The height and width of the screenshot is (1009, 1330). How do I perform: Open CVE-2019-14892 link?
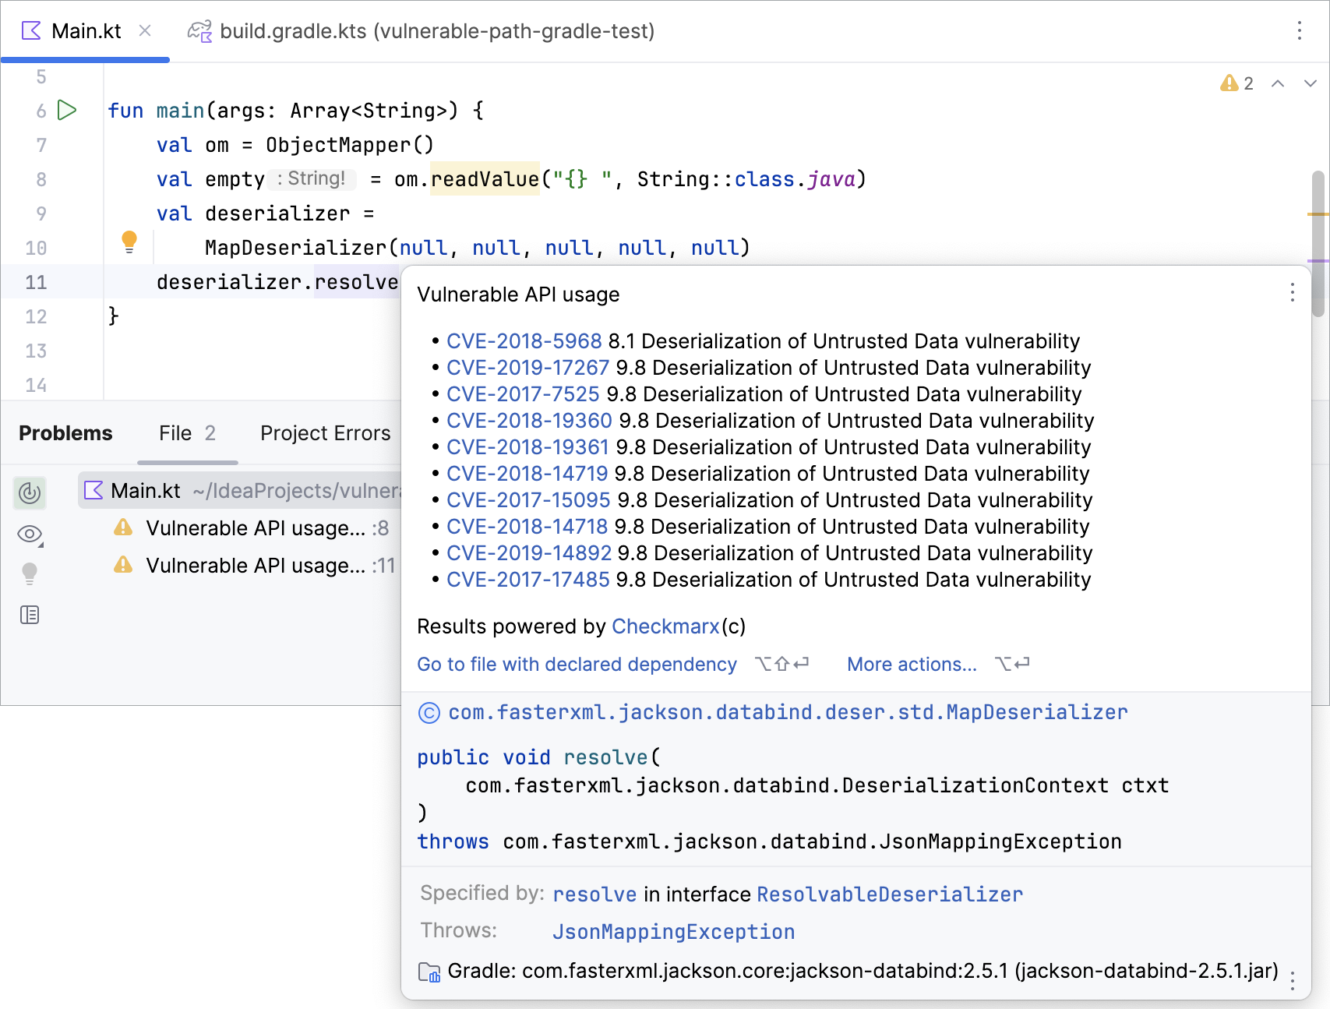tap(529, 553)
